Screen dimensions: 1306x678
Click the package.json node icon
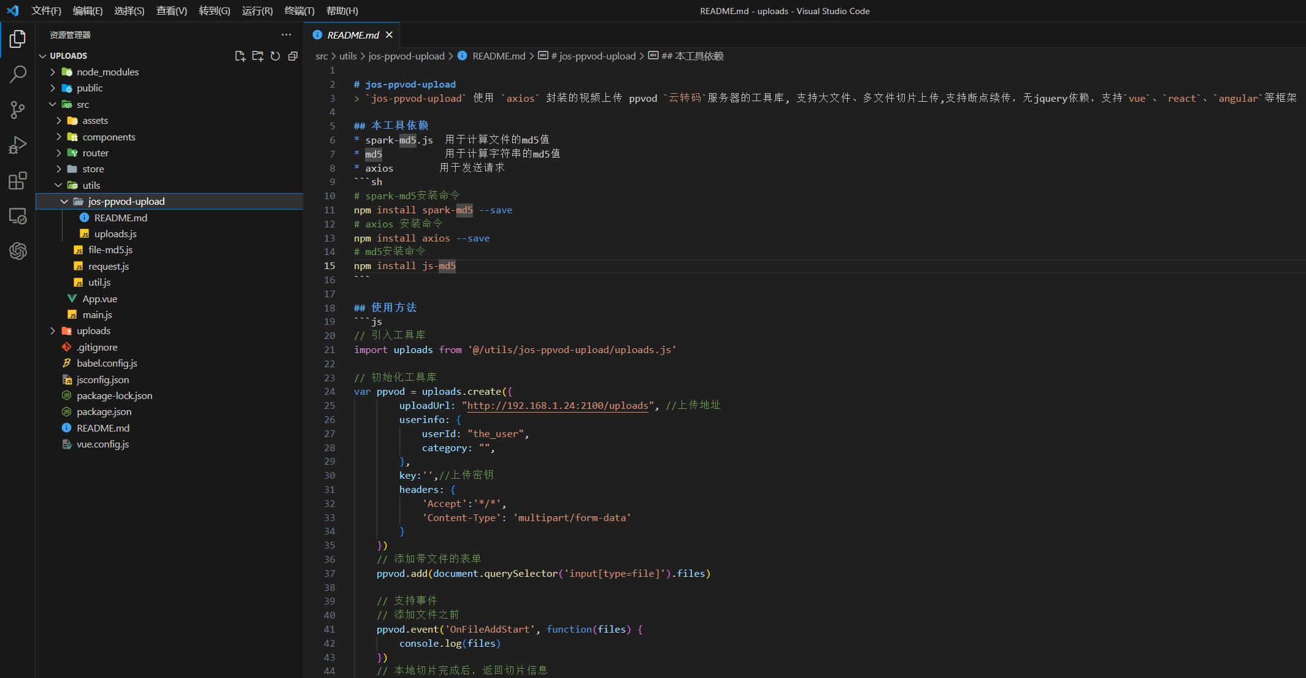(x=66, y=411)
